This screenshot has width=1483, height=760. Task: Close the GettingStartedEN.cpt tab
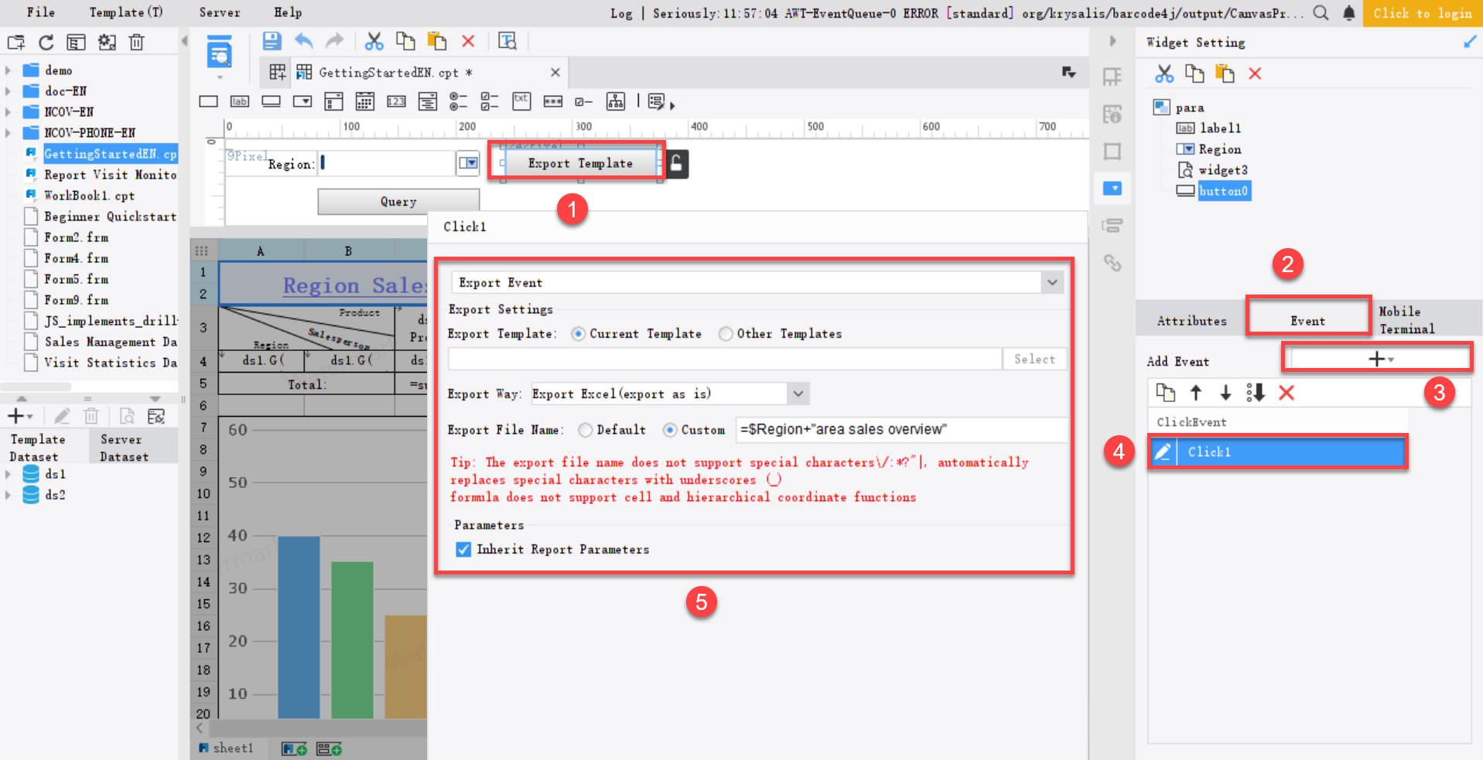[x=555, y=73]
